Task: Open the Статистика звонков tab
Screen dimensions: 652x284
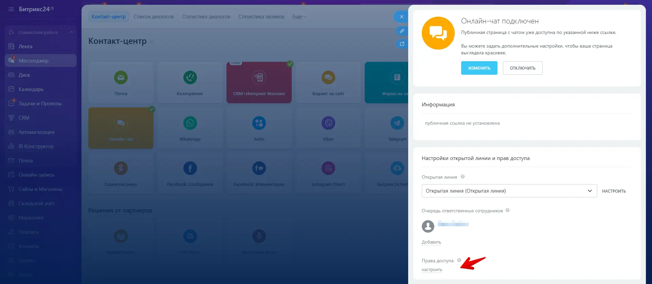Action: 261,17
